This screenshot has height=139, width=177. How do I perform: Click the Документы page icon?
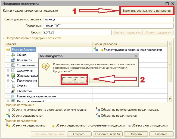[13, 70]
